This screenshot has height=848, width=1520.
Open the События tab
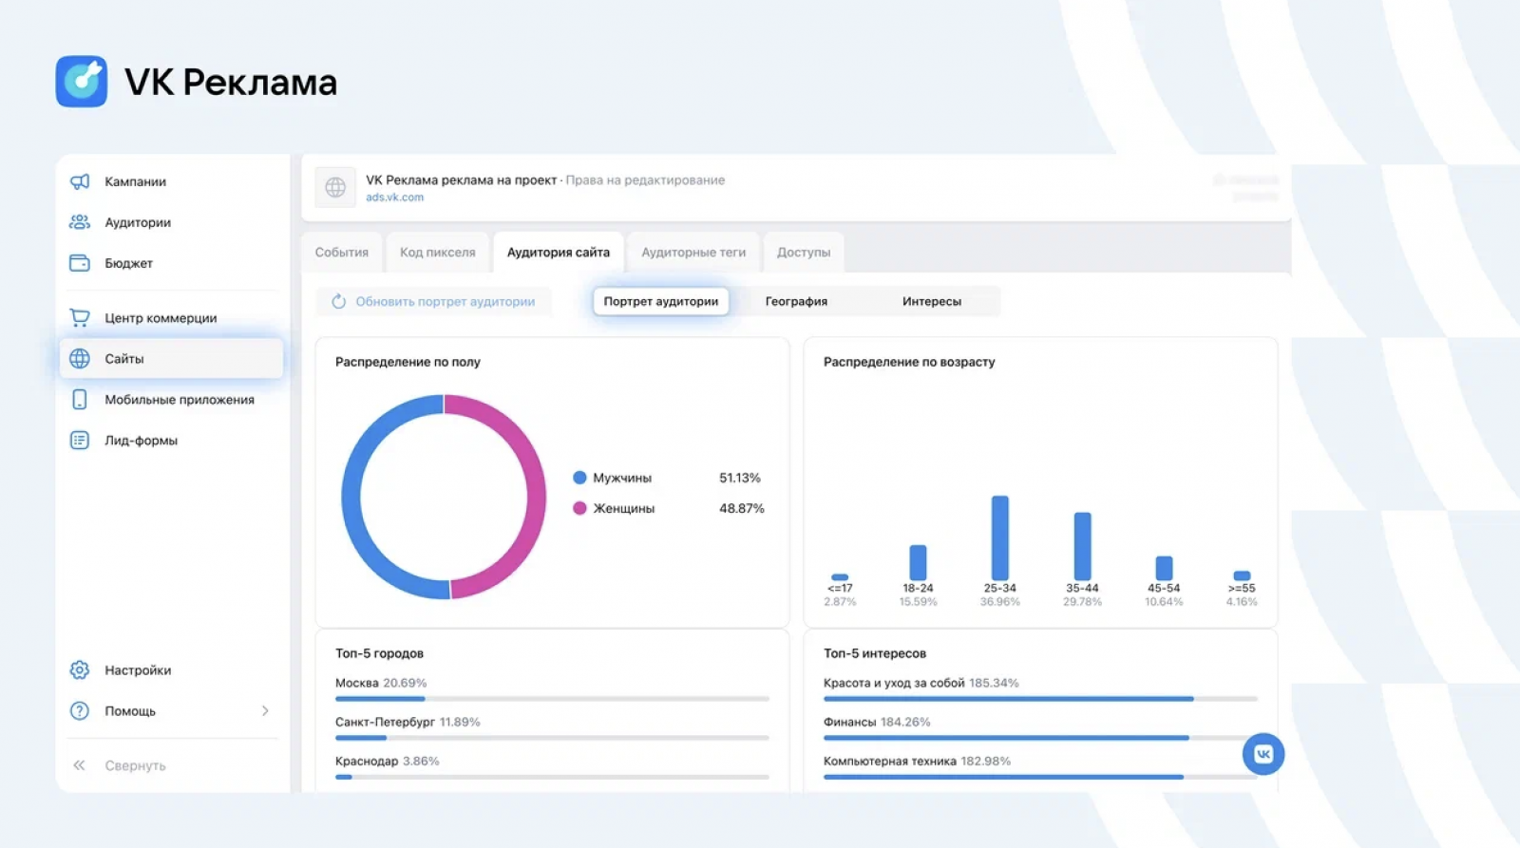tap(342, 253)
